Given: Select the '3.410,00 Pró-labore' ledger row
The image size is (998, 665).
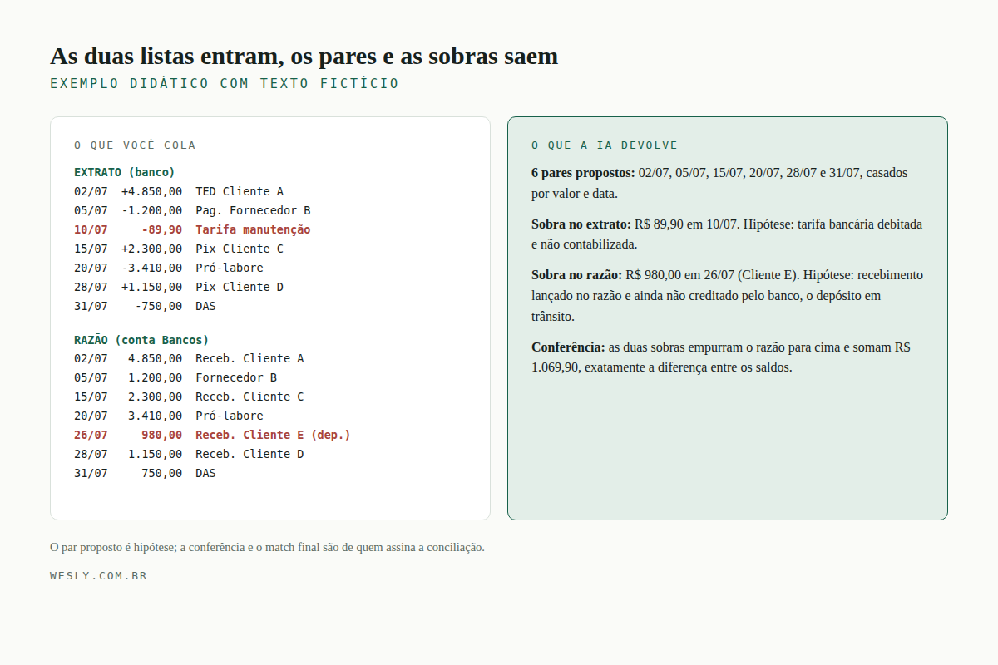Looking at the screenshot, I should tap(169, 416).
